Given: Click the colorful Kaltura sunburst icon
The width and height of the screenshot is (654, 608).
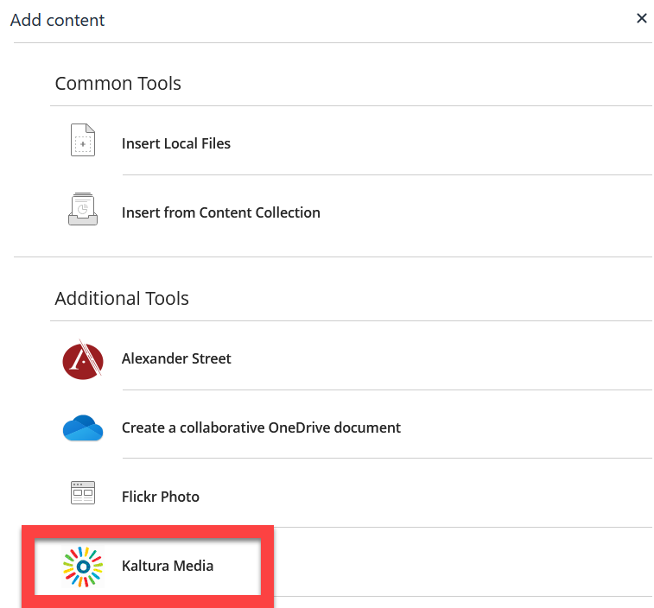Looking at the screenshot, I should [x=83, y=567].
